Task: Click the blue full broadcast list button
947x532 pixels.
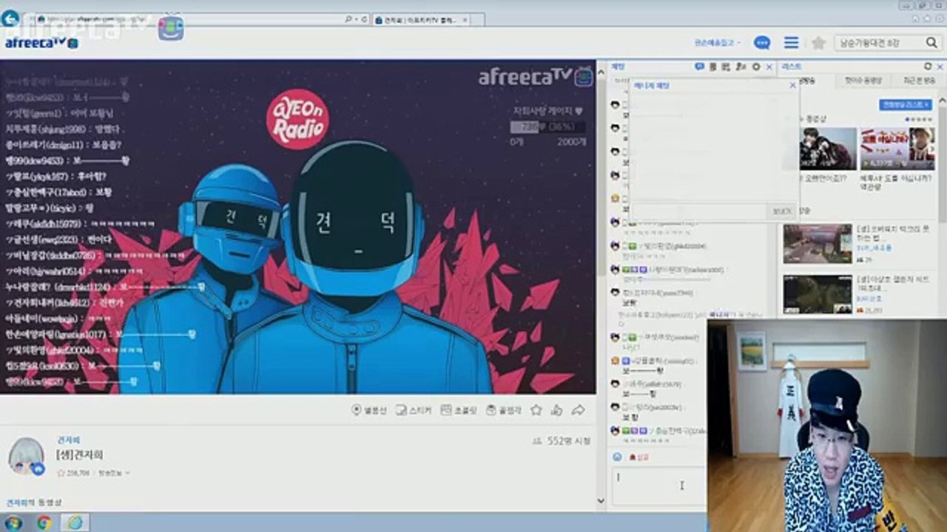Action: click(x=905, y=105)
